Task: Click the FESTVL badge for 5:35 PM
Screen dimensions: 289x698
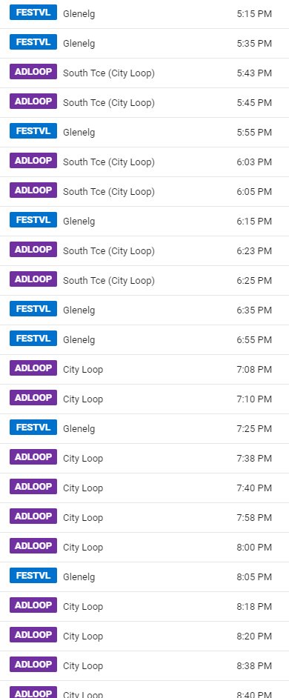Action: point(33,42)
